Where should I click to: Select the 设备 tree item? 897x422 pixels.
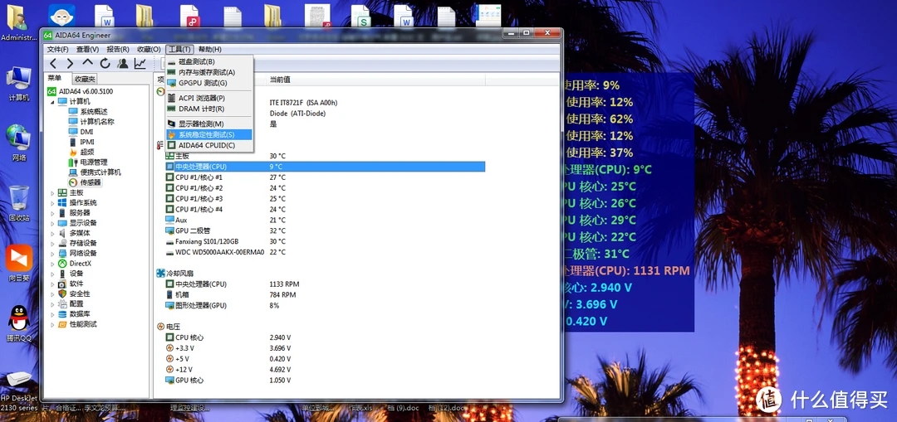click(76, 274)
